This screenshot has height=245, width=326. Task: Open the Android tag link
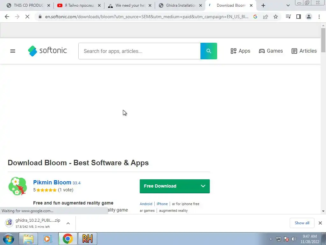tap(146, 204)
